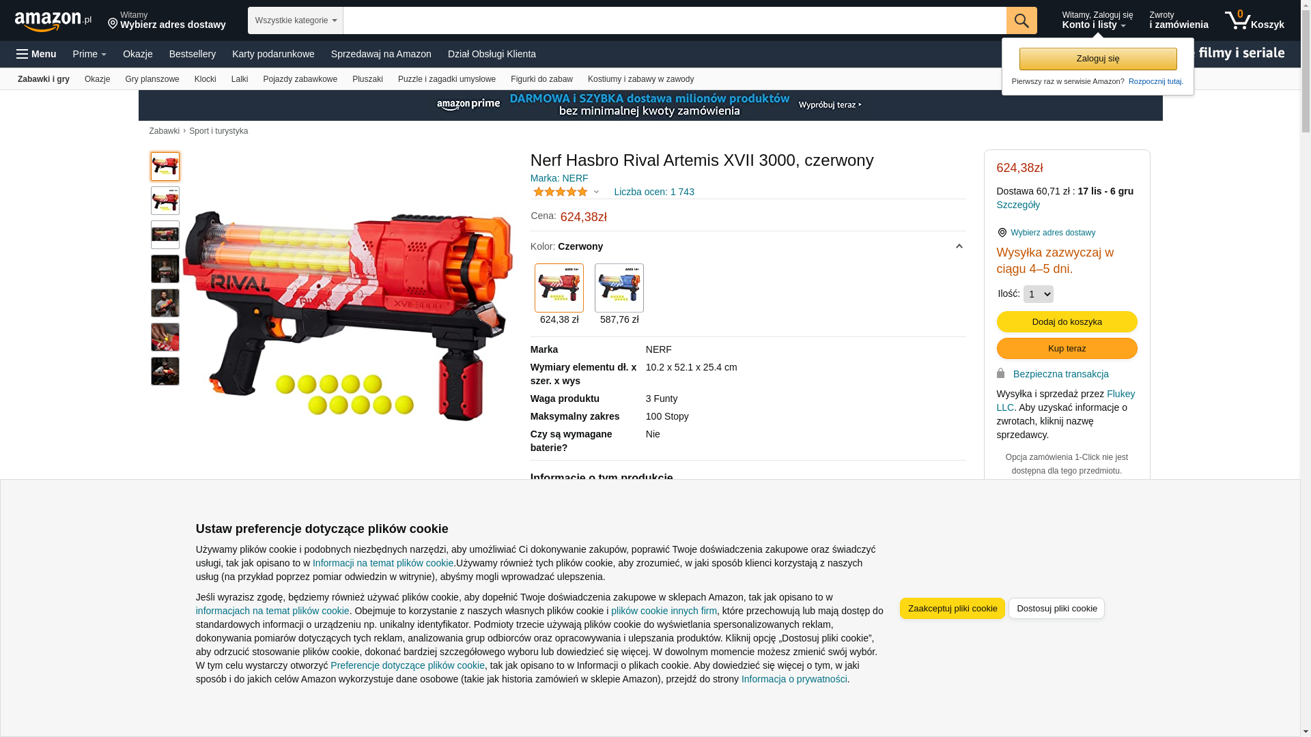
Task: Open the hamburger Menu
Action: tap(36, 54)
